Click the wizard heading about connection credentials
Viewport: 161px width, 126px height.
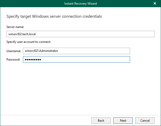(x=54, y=16)
